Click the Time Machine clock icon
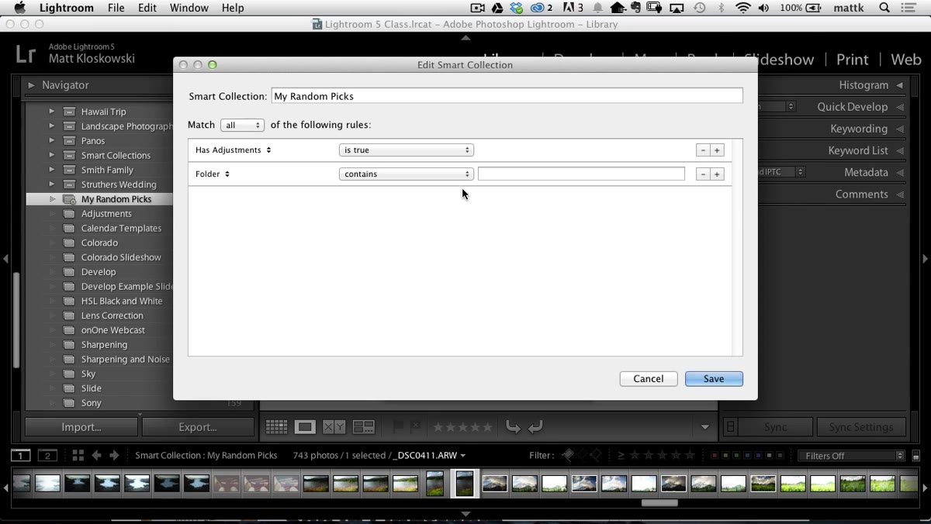This screenshot has width=931, height=524. point(700,8)
